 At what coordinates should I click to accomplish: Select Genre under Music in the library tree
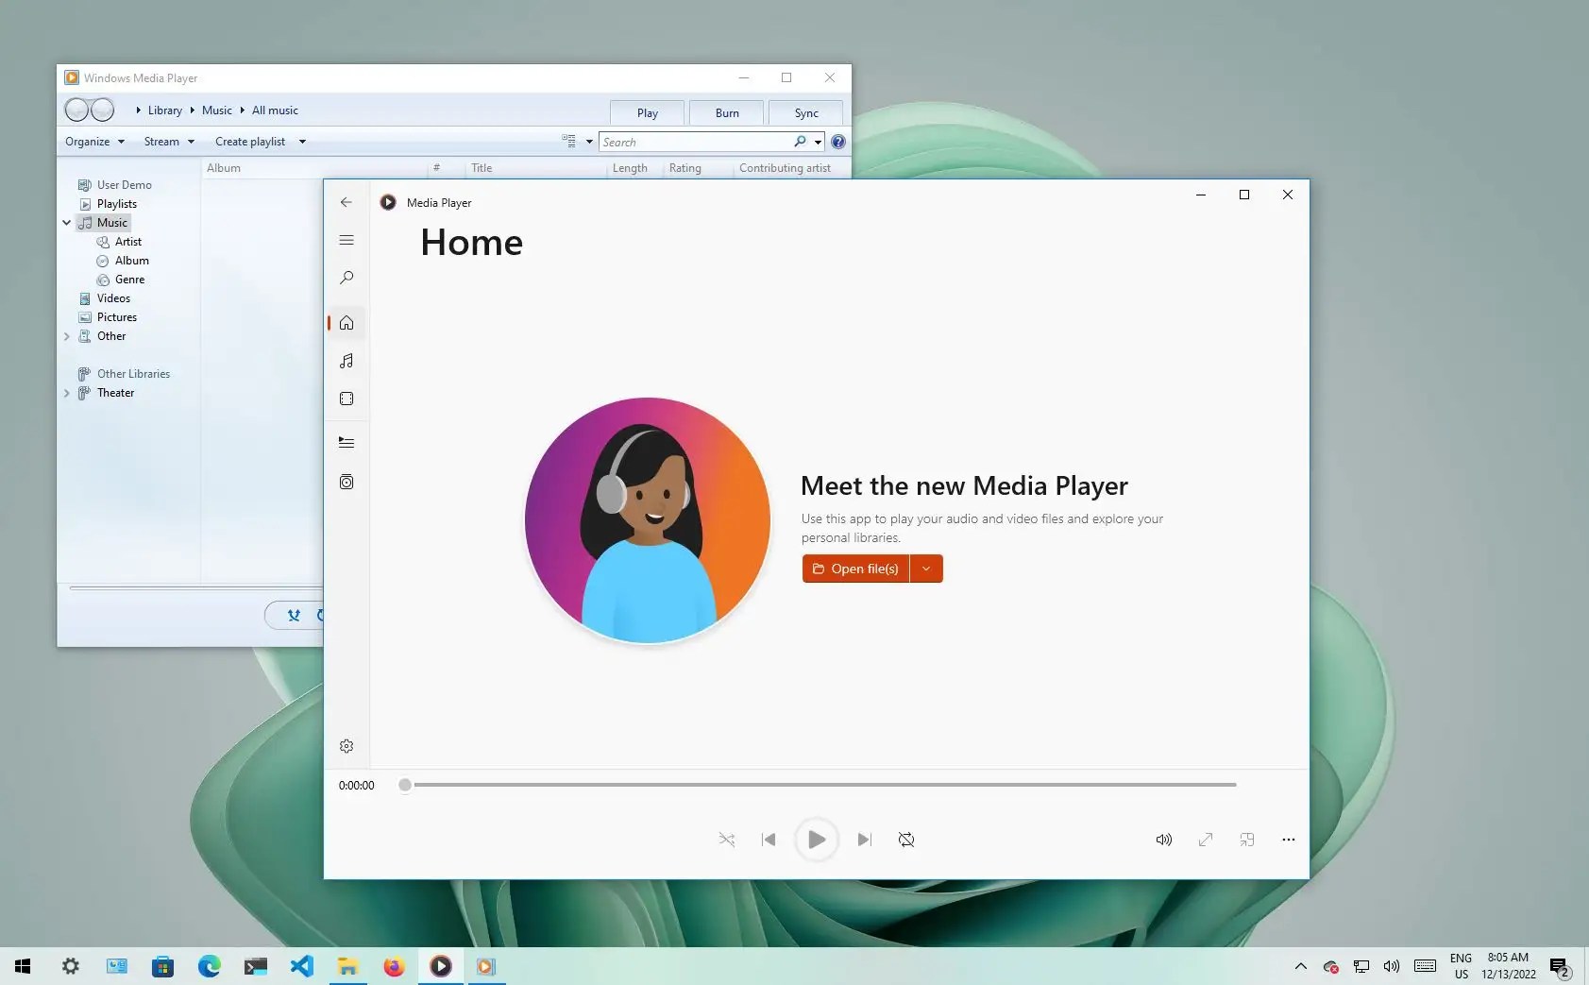(130, 279)
